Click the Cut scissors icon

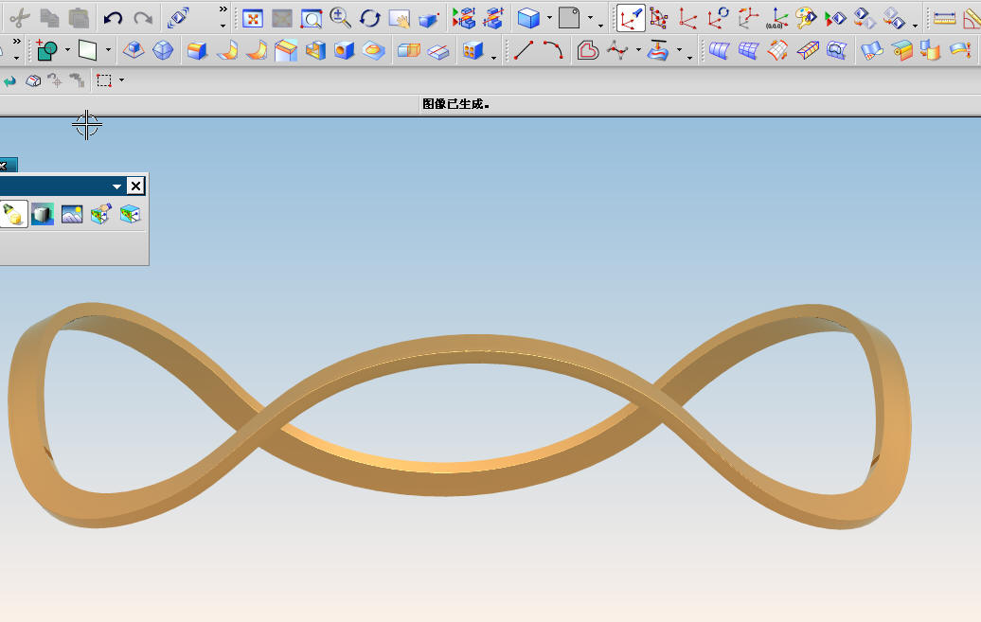pos(19,18)
